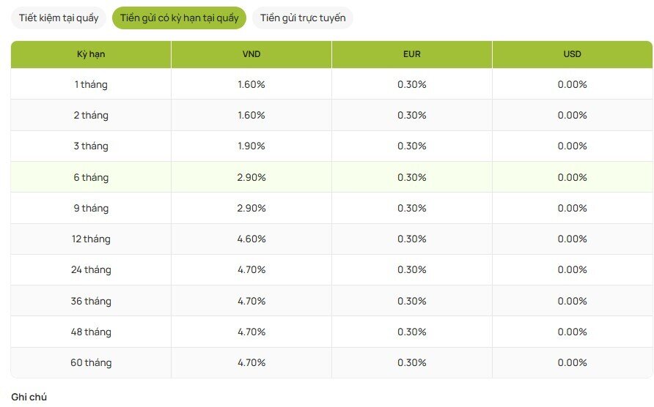Click the 1.90% VND rate value
The width and height of the screenshot is (654, 407).
point(251,146)
